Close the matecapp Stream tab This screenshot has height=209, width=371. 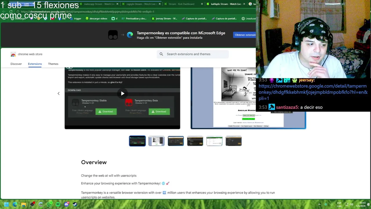click(x=117, y=4)
